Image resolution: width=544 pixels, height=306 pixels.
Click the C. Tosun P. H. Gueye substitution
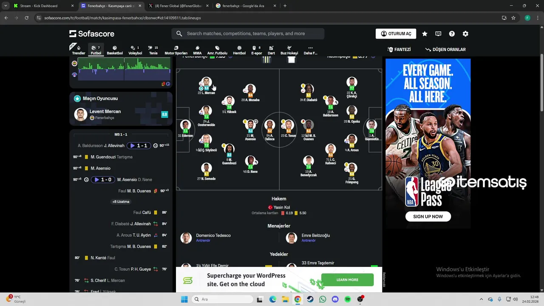(121, 269)
